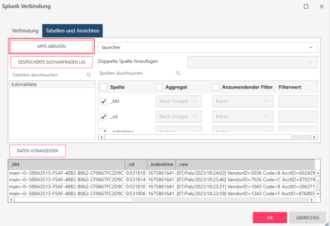Click right arrow of column list scrollbar

pos(316,136)
